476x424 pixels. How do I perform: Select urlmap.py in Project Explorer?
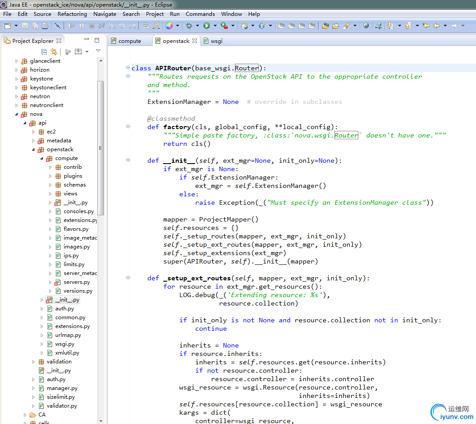[x=68, y=335]
